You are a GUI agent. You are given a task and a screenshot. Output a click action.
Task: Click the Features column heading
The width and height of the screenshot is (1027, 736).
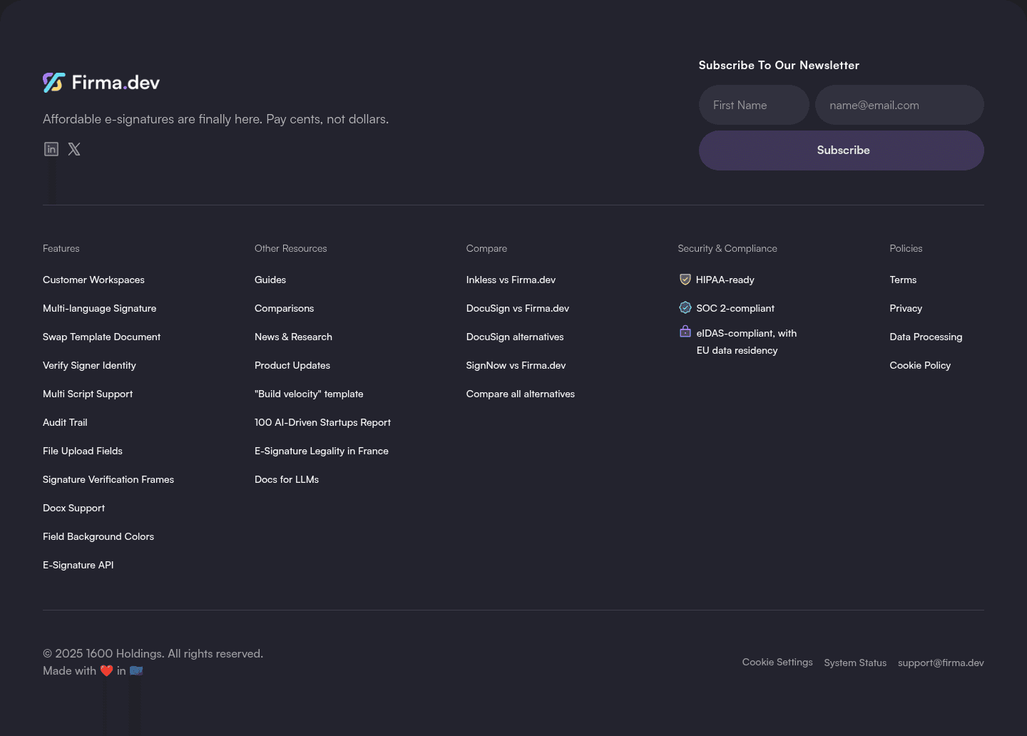click(x=61, y=248)
